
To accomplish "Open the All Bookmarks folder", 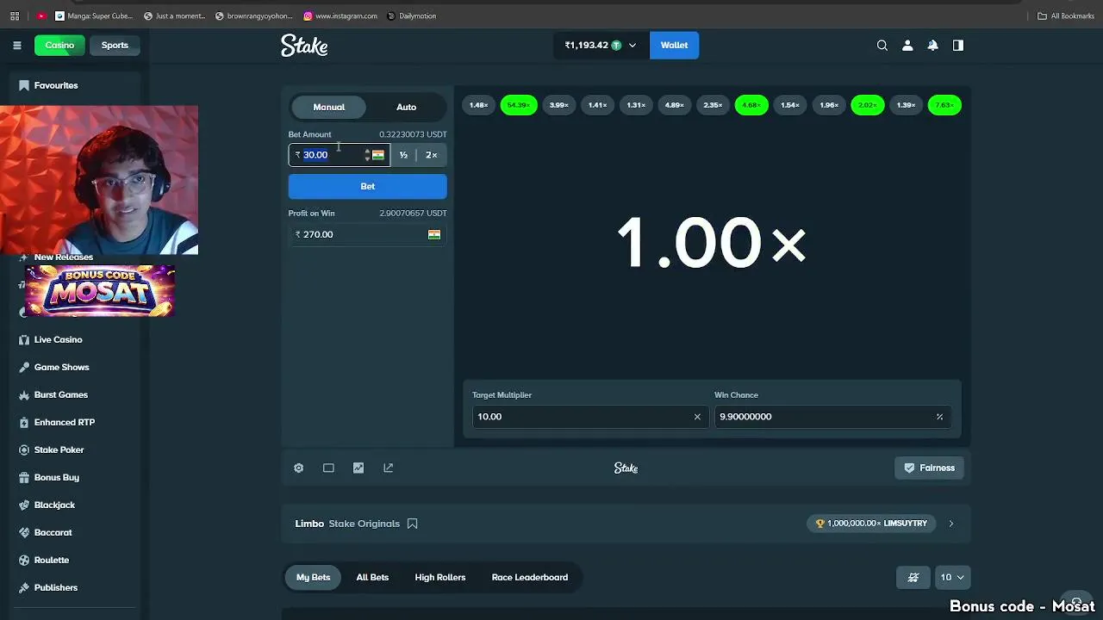I will [1065, 15].
